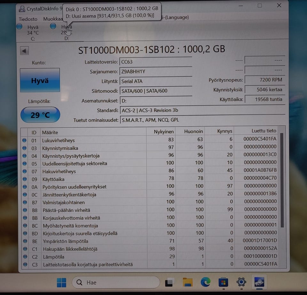The height and width of the screenshot is (295, 307).
Task: Click the Hyvä health status button
Action: (x=40, y=80)
